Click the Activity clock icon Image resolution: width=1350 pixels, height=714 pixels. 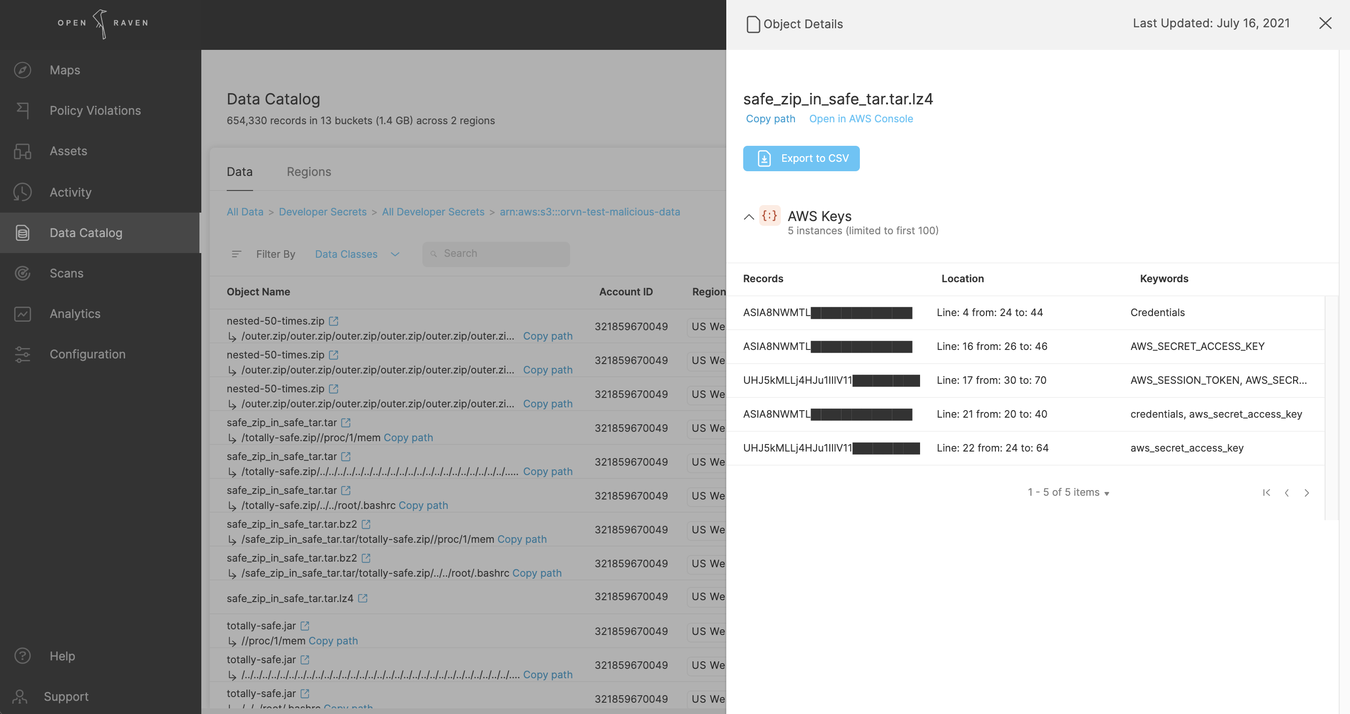coord(23,192)
